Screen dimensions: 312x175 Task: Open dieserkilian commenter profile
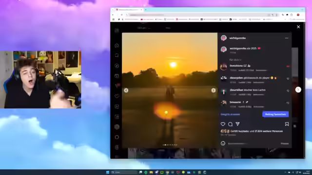click(x=236, y=90)
